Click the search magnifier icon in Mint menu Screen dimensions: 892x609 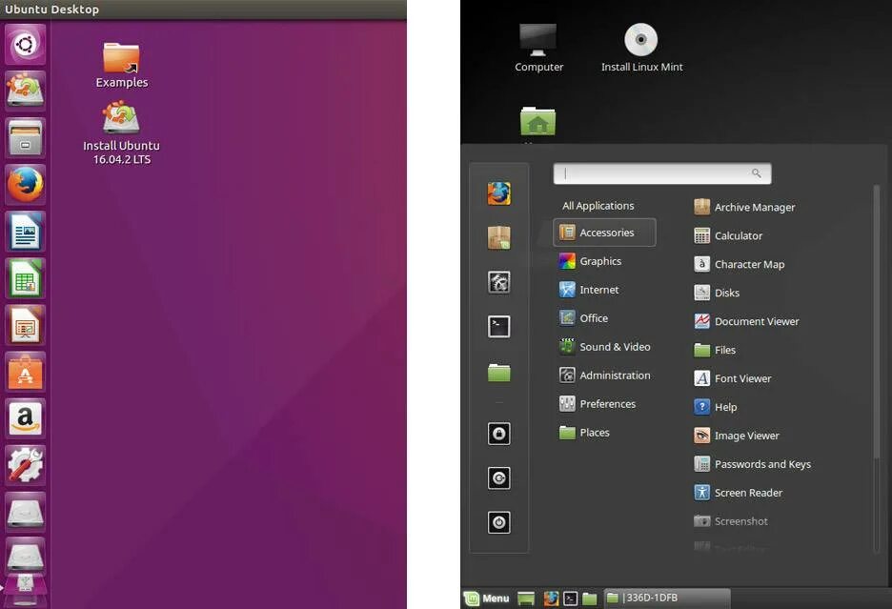click(756, 173)
